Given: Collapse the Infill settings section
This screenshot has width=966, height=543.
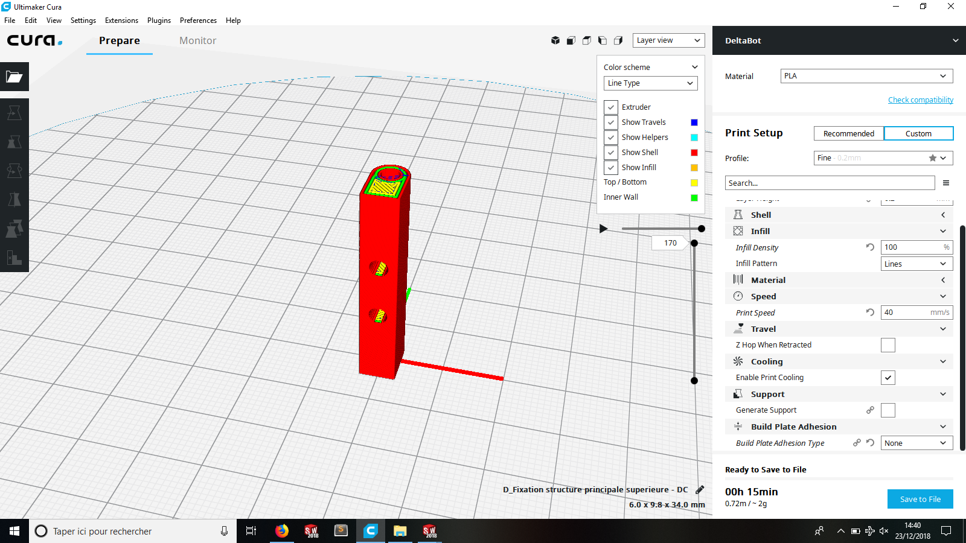Looking at the screenshot, I should (x=839, y=231).
